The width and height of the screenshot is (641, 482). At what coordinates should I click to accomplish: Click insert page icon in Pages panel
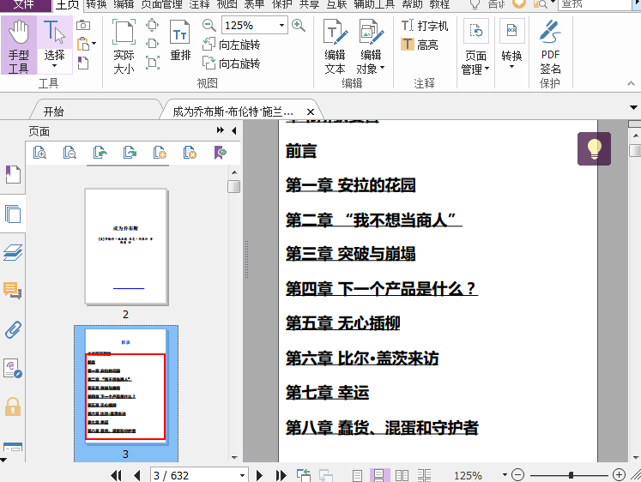160,153
